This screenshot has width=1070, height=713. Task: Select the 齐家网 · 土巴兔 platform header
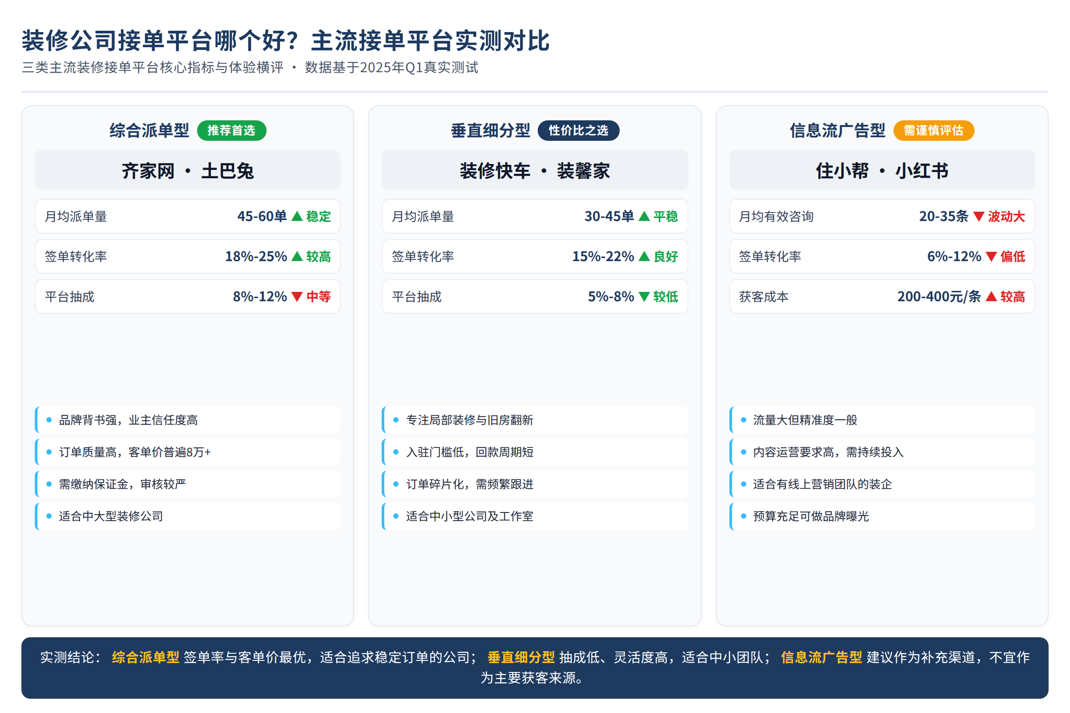(187, 170)
